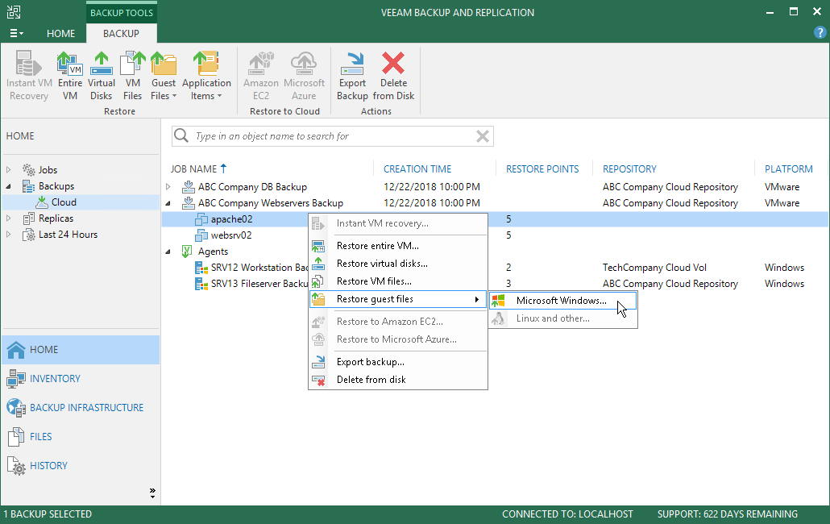Select Backups in the navigation tree
830x524 pixels.
click(x=56, y=186)
